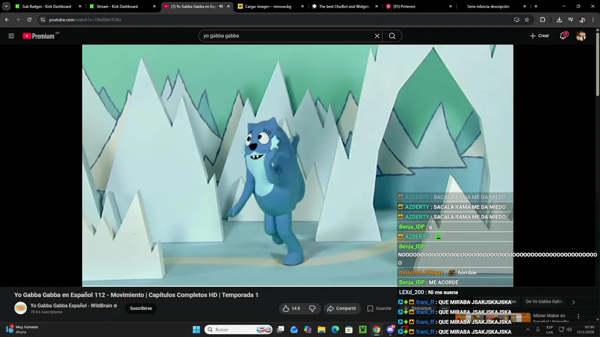Open Chrome extensions puzzle icon
600x337 pixels.
543,20
